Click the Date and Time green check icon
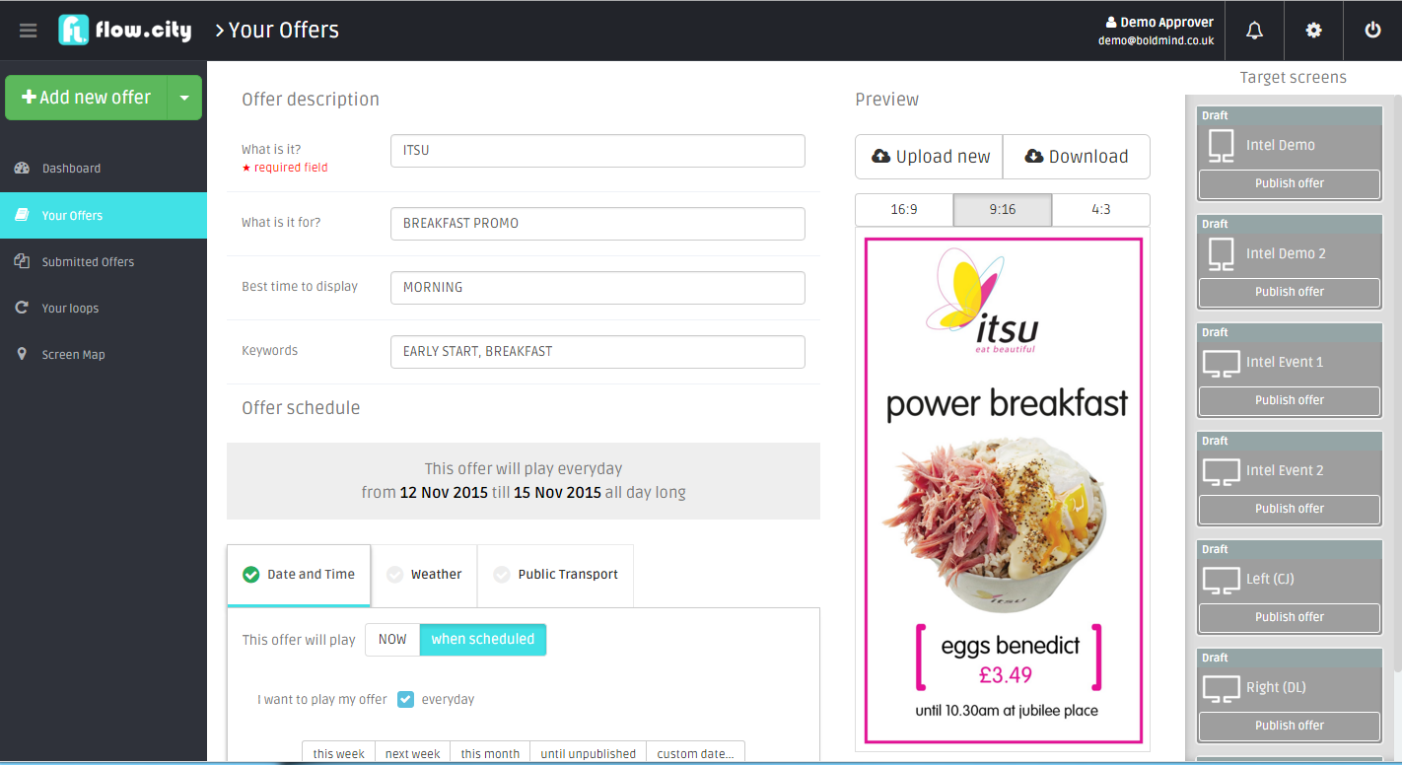This screenshot has height=765, width=1402. [250, 574]
